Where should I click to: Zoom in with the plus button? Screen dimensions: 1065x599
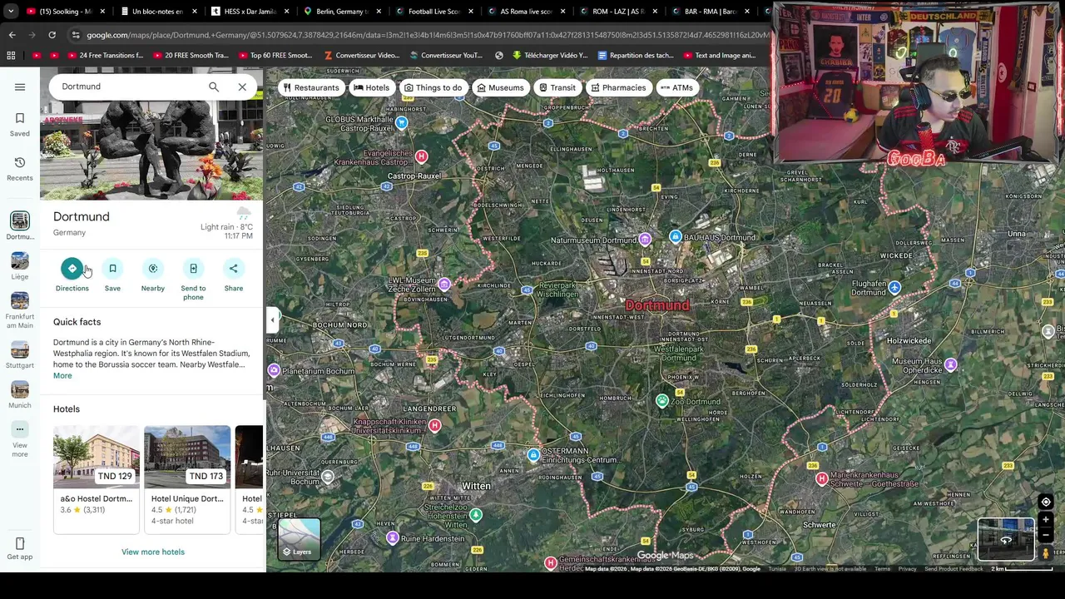[1046, 520]
